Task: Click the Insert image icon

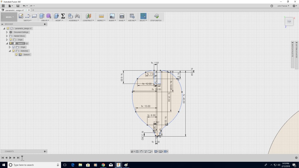Action: tap(112, 16)
